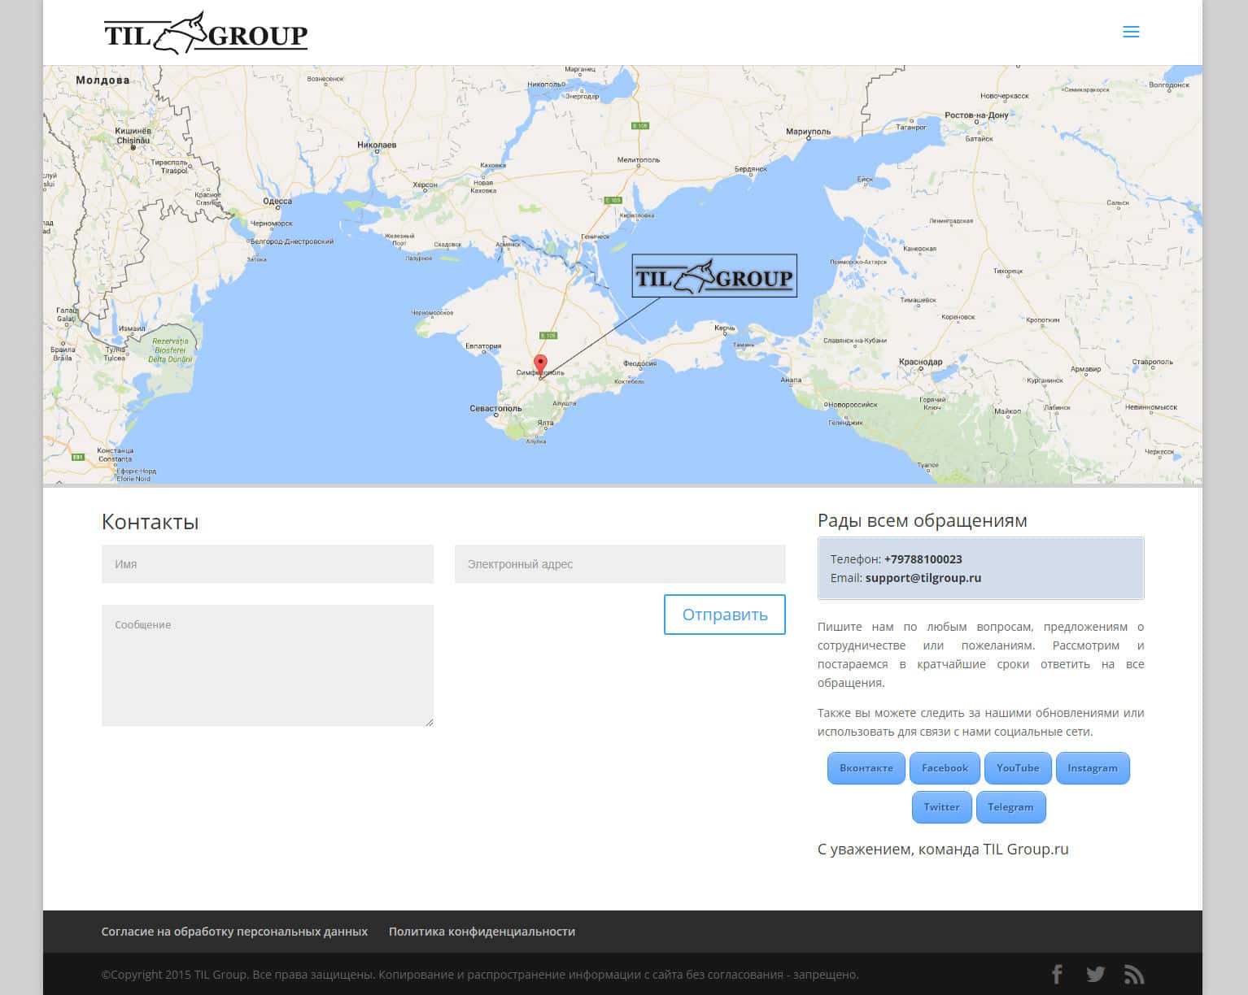This screenshot has width=1248, height=995.
Task: Open the Telegram social button
Action: click(1010, 807)
